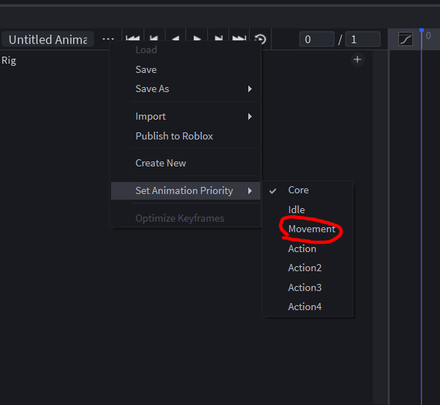This screenshot has height=405, width=440.
Task: Select Publish to Roblox
Action: pyautogui.click(x=185, y=136)
